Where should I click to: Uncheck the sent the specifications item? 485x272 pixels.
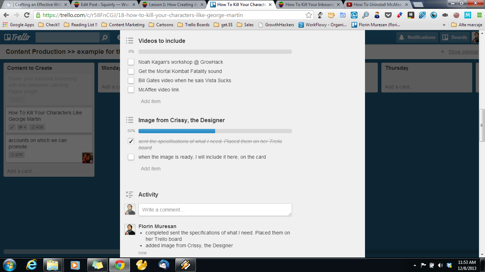pyautogui.click(x=131, y=141)
